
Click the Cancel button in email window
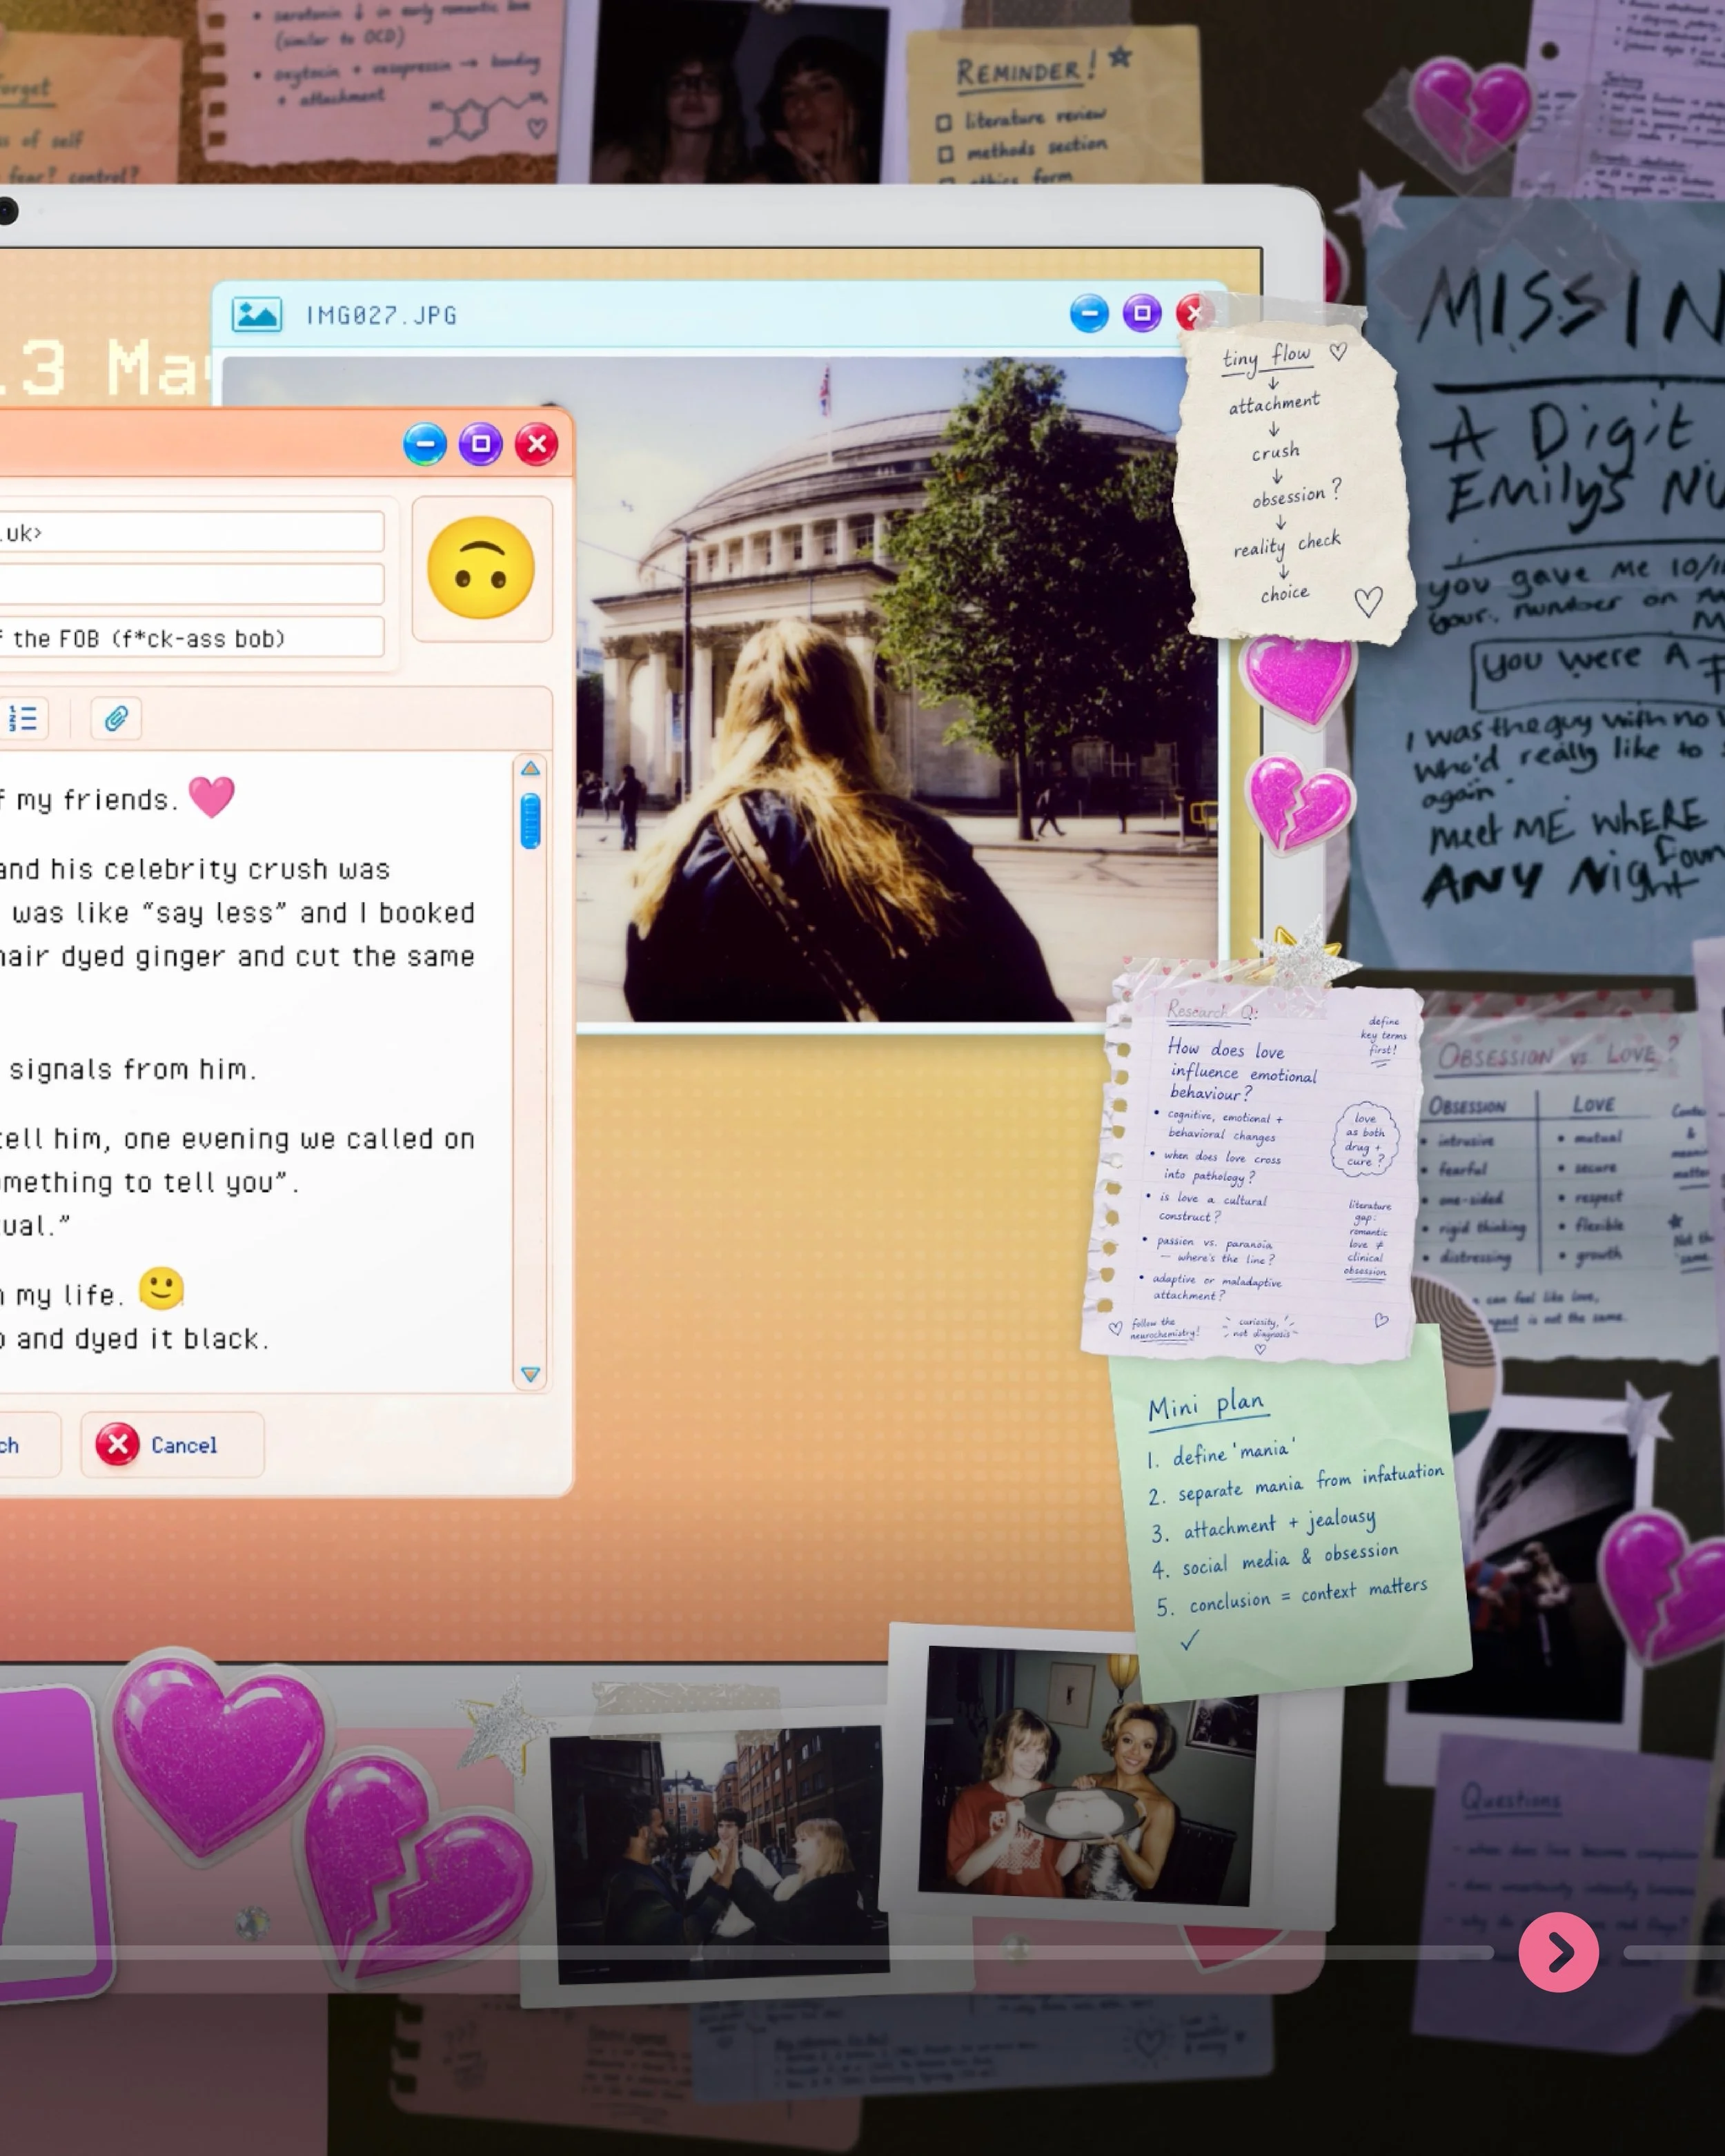click(172, 1444)
